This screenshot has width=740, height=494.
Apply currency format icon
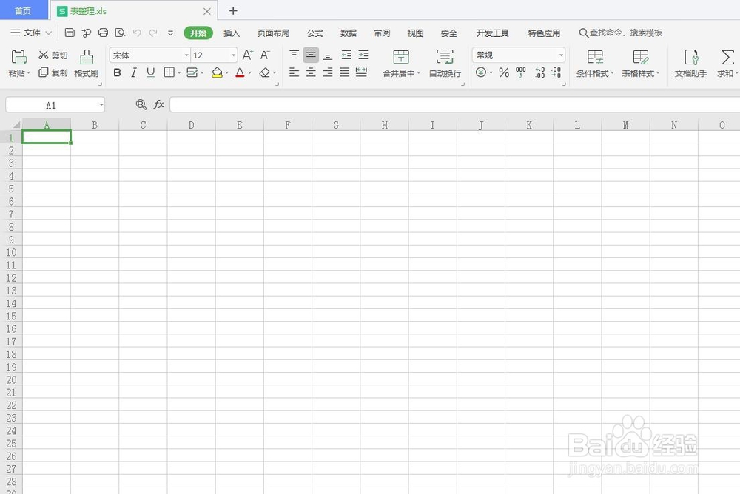click(481, 72)
